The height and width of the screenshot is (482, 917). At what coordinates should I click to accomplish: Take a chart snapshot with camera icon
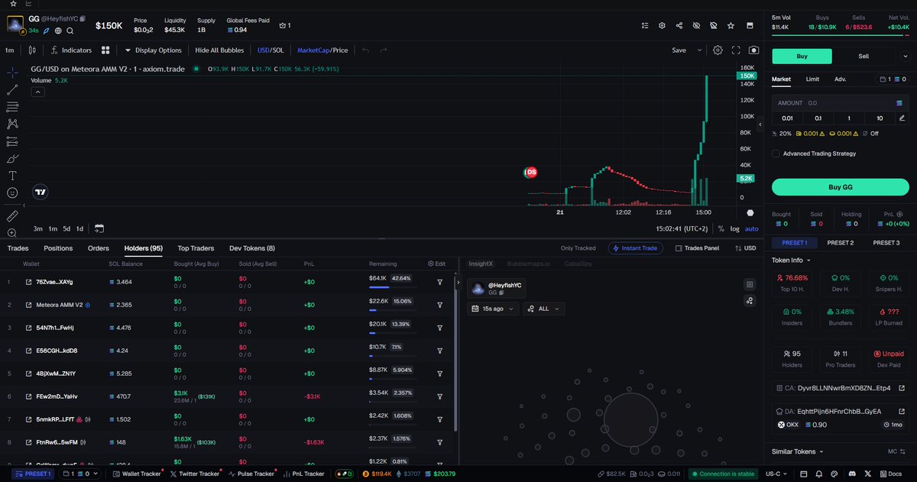click(x=754, y=50)
